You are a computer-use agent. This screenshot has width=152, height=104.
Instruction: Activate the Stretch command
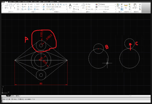pyautogui.click(x=24, y=9)
